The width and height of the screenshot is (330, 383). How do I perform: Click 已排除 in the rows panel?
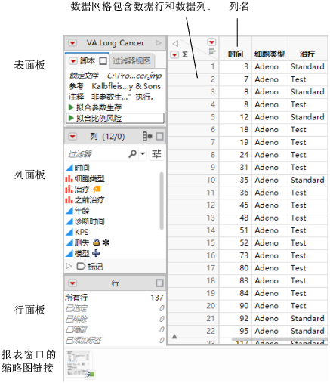pyautogui.click(x=76, y=319)
